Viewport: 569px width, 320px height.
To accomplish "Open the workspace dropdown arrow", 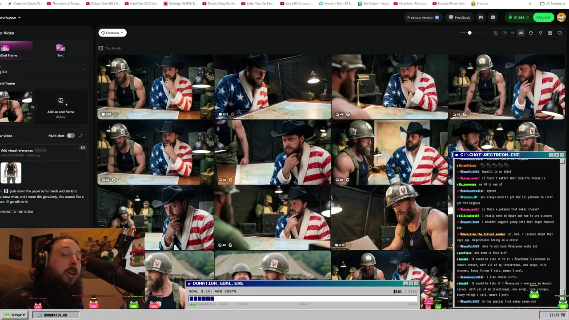I will click(20, 17).
